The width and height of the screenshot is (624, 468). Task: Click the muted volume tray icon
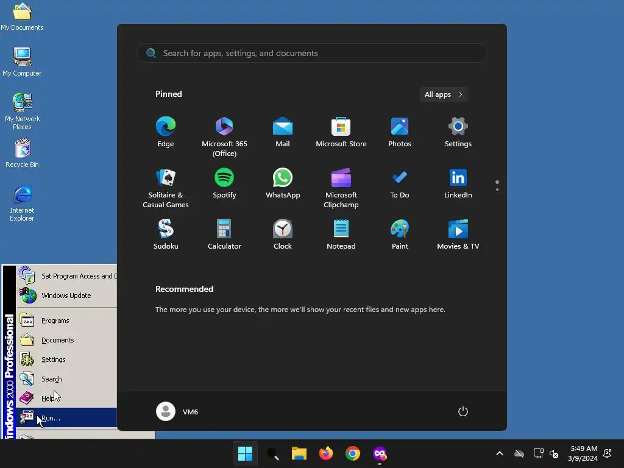point(553,453)
